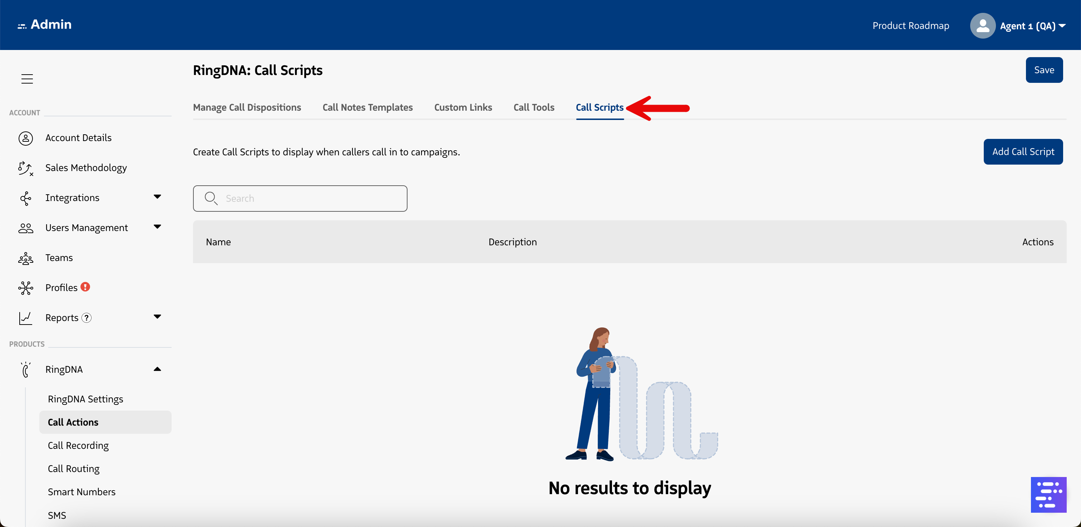1081x527 pixels.
Task: Expand the Reports submenu arrow
Action: pyautogui.click(x=157, y=317)
